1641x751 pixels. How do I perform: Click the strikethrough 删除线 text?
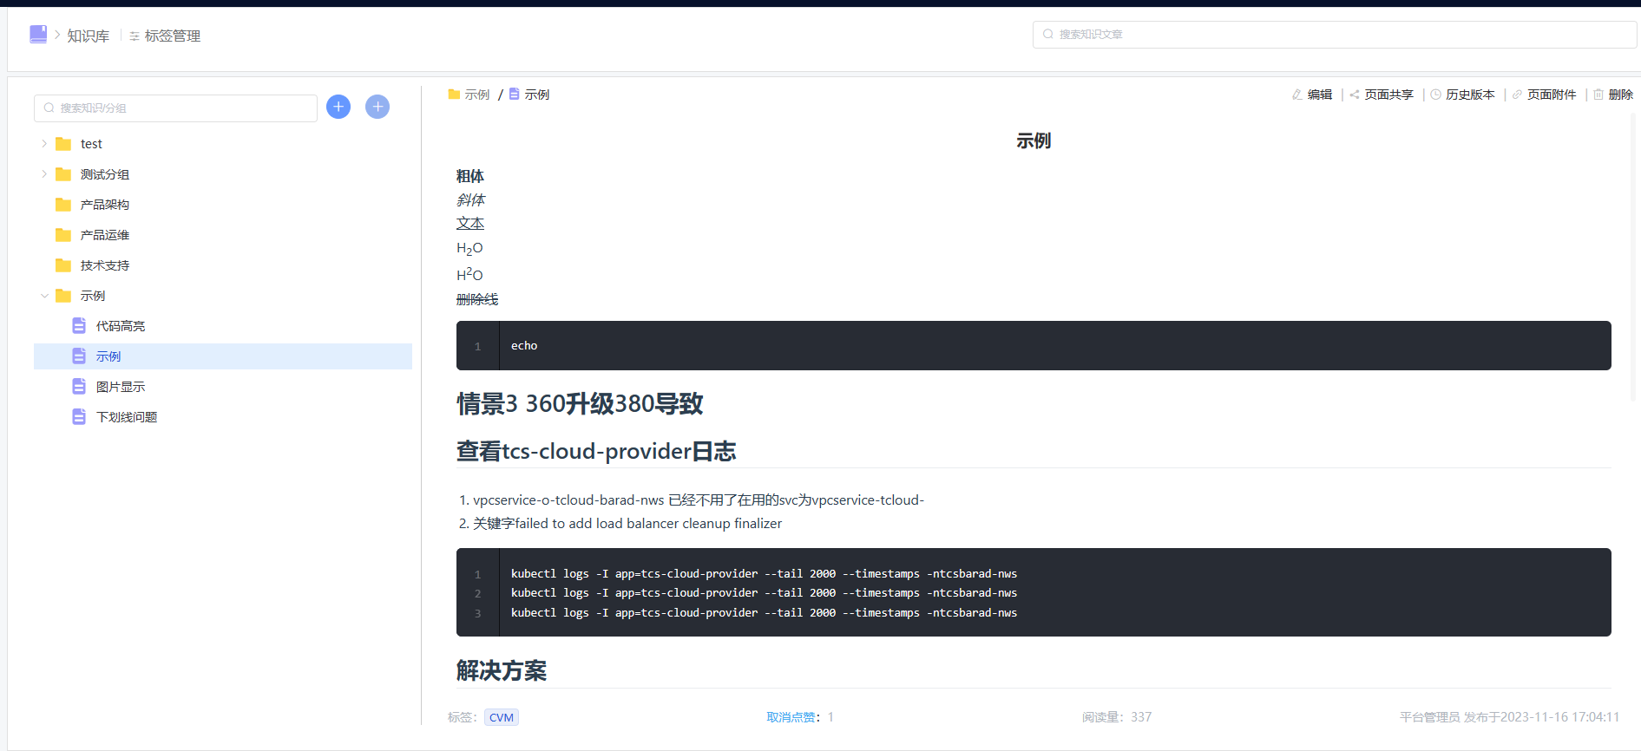tap(477, 299)
